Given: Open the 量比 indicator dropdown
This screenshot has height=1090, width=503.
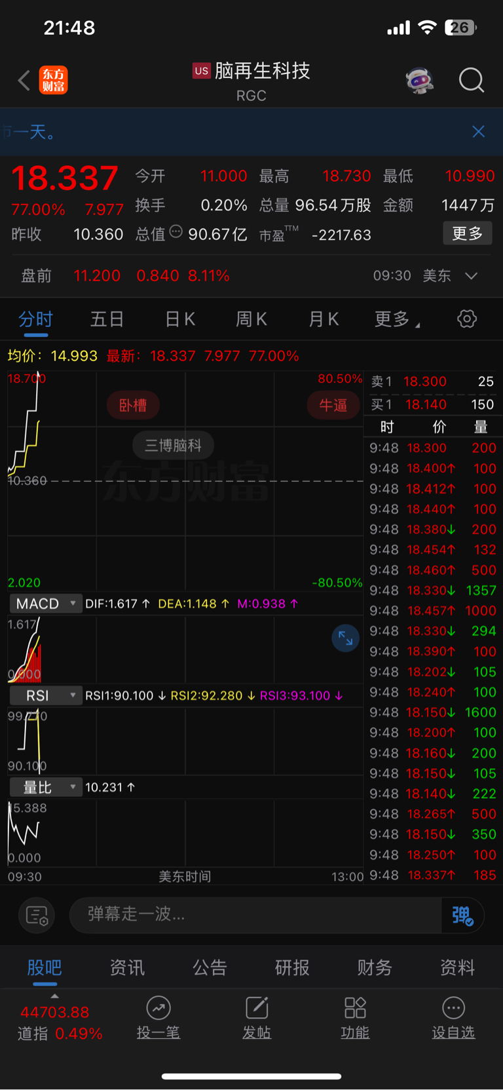Looking at the screenshot, I should pos(45,787).
